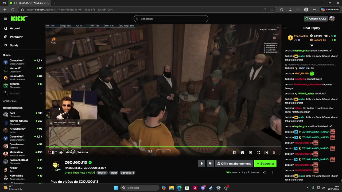Open Steam from taskbar

pos(211,188)
